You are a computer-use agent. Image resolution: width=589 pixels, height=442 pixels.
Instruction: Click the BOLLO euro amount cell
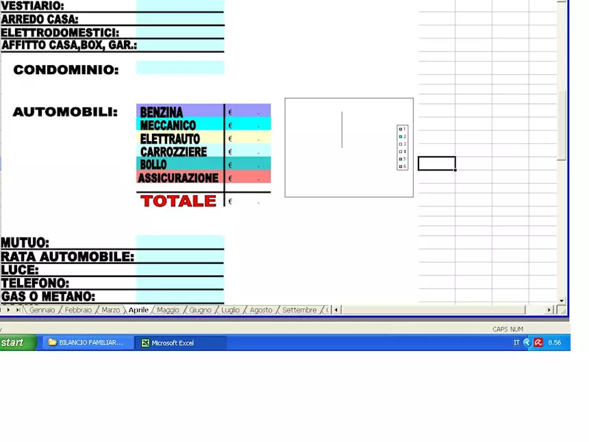tap(248, 164)
